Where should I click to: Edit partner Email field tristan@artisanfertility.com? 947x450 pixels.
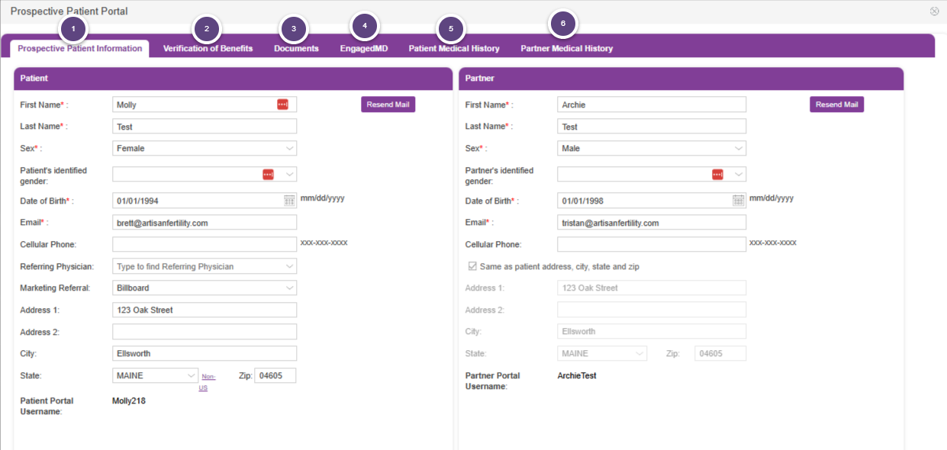652,223
